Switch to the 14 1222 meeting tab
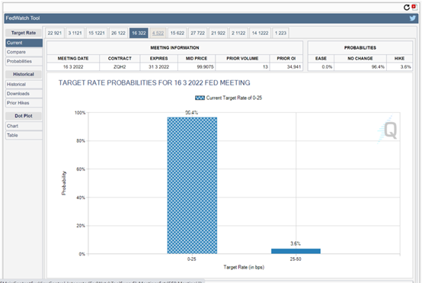 [x=260, y=33]
